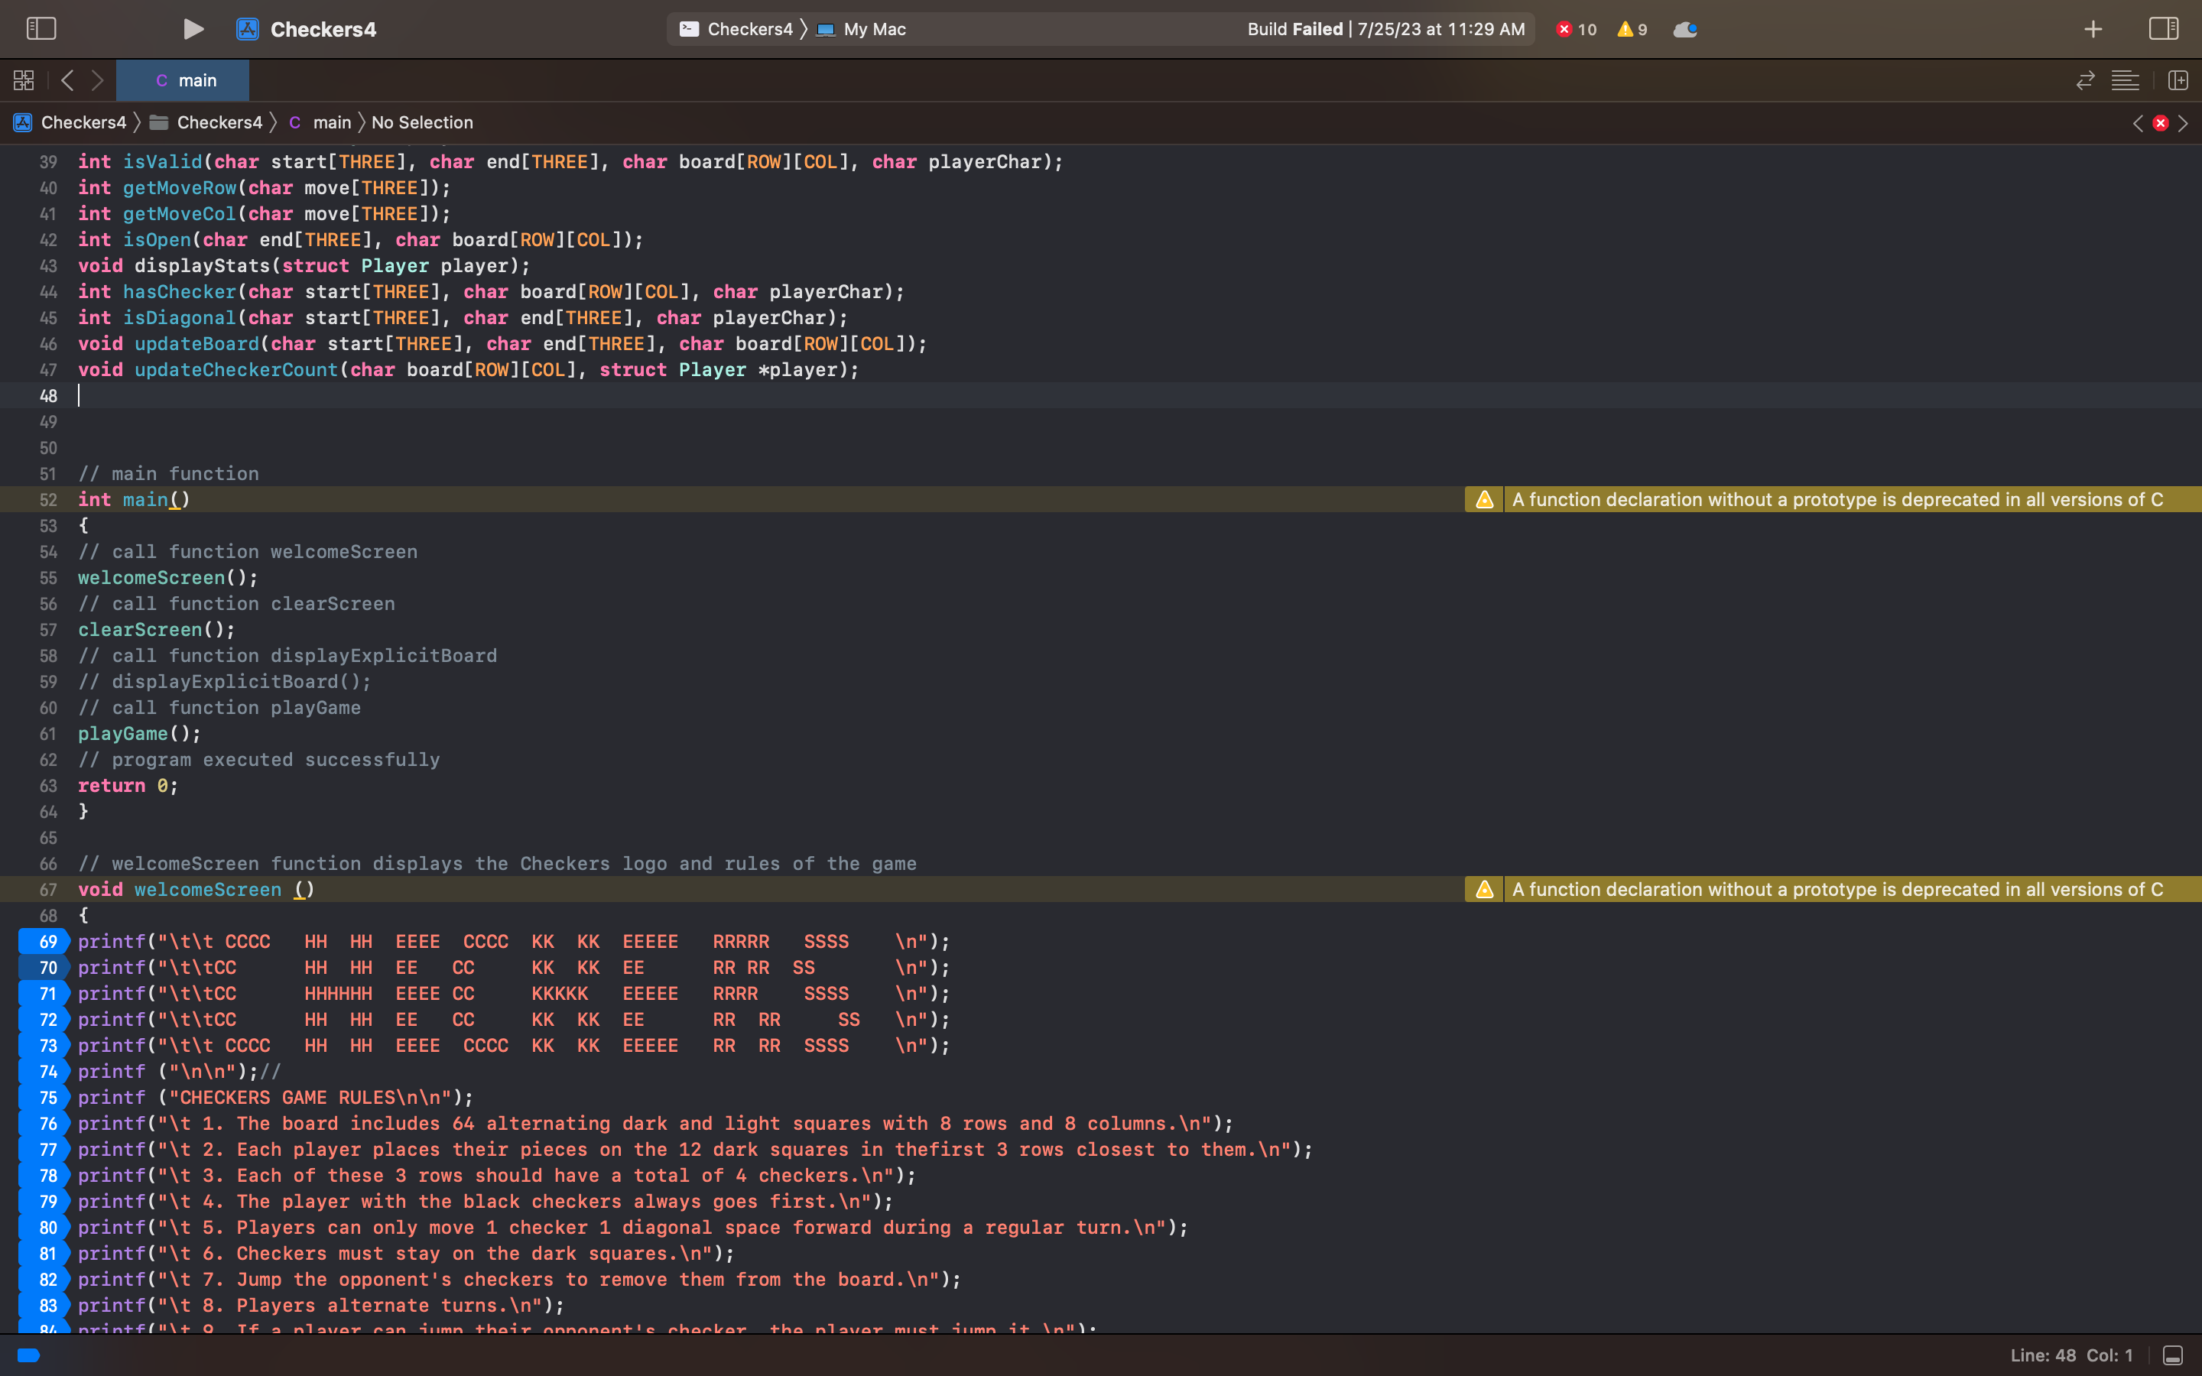This screenshot has height=1376, width=2202.
Task: Click the warning icon on line 52
Action: click(x=1484, y=500)
